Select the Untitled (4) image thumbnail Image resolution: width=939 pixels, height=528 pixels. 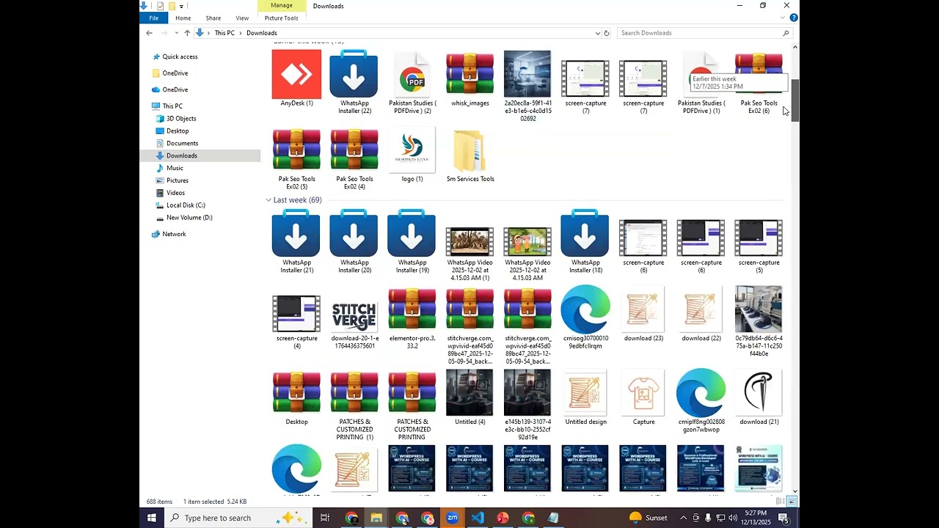470,398
